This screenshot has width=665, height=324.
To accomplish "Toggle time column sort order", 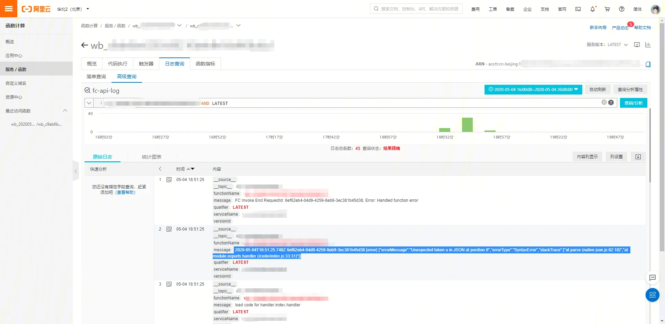I will tap(190, 169).
